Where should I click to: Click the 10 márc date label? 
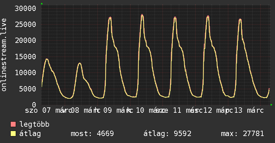click(x=150, y=110)
